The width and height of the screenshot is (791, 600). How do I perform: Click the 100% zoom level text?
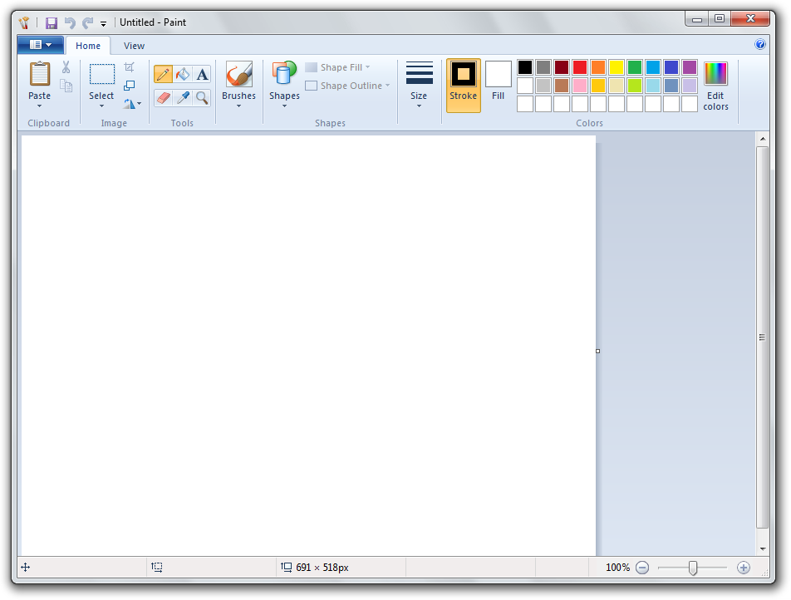click(617, 568)
